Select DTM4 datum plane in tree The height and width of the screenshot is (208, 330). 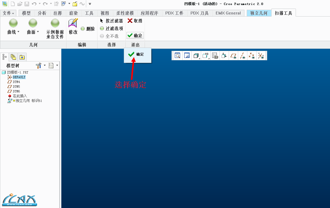tap(14, 82)
